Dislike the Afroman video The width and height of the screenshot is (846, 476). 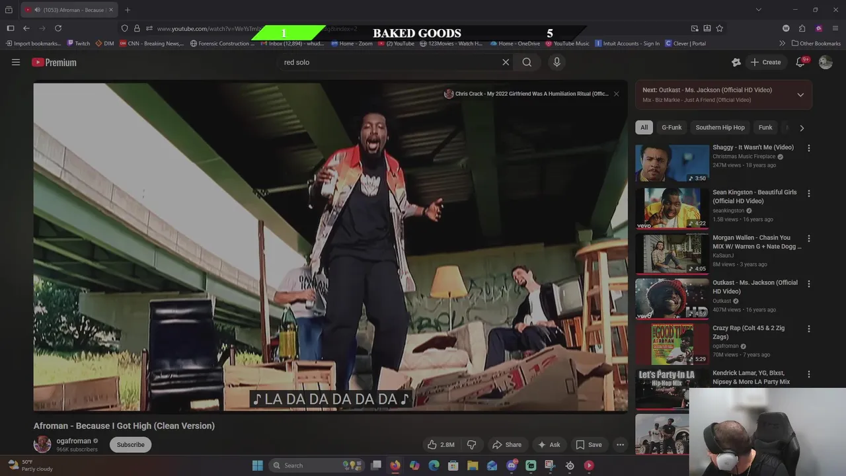[x=472, y=445]
